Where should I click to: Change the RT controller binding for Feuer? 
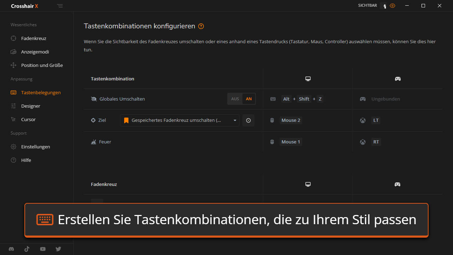(x=376, y=142)
